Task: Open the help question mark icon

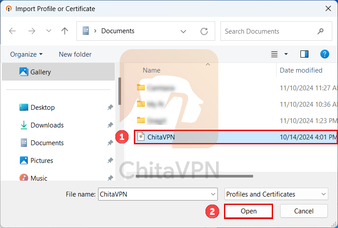Action: point(325,54)
